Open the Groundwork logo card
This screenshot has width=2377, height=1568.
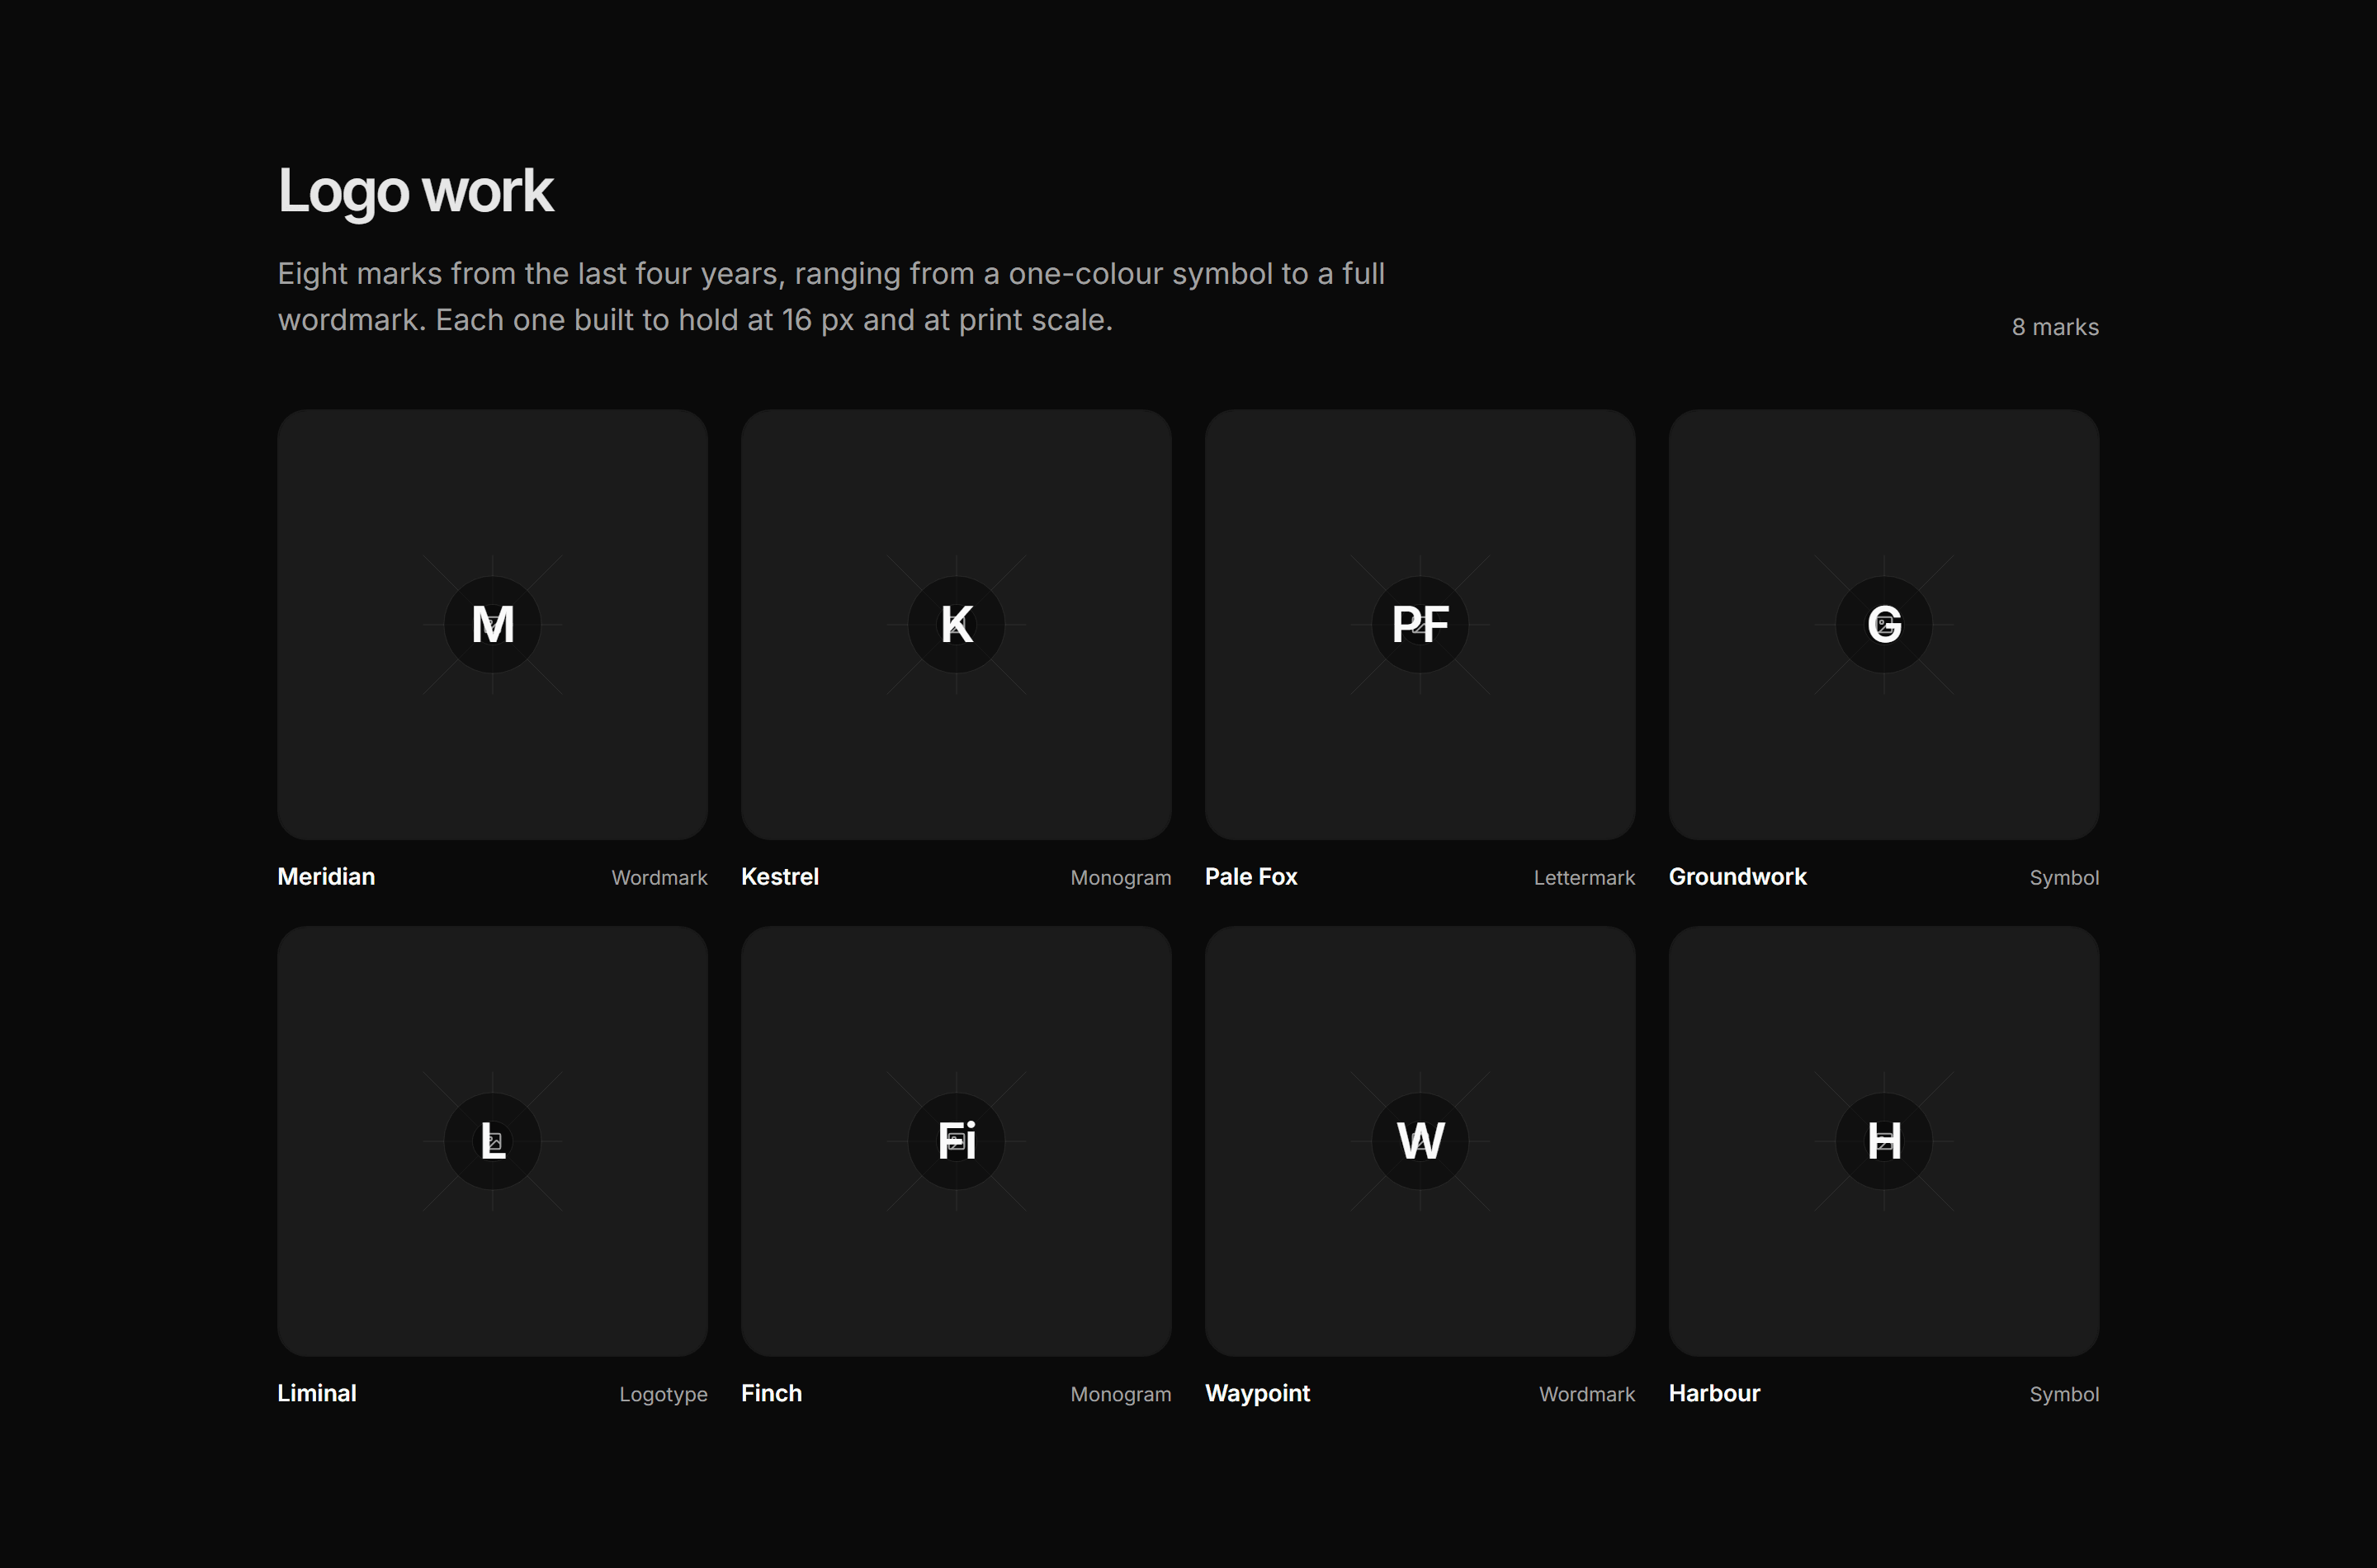point(1884,624)
